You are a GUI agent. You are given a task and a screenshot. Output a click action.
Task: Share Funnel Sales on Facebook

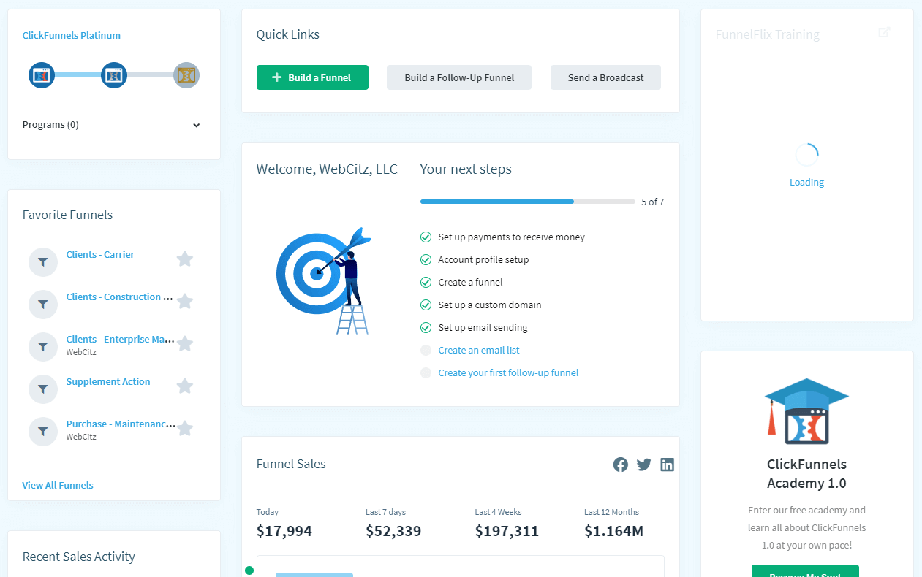pos(621,465)
